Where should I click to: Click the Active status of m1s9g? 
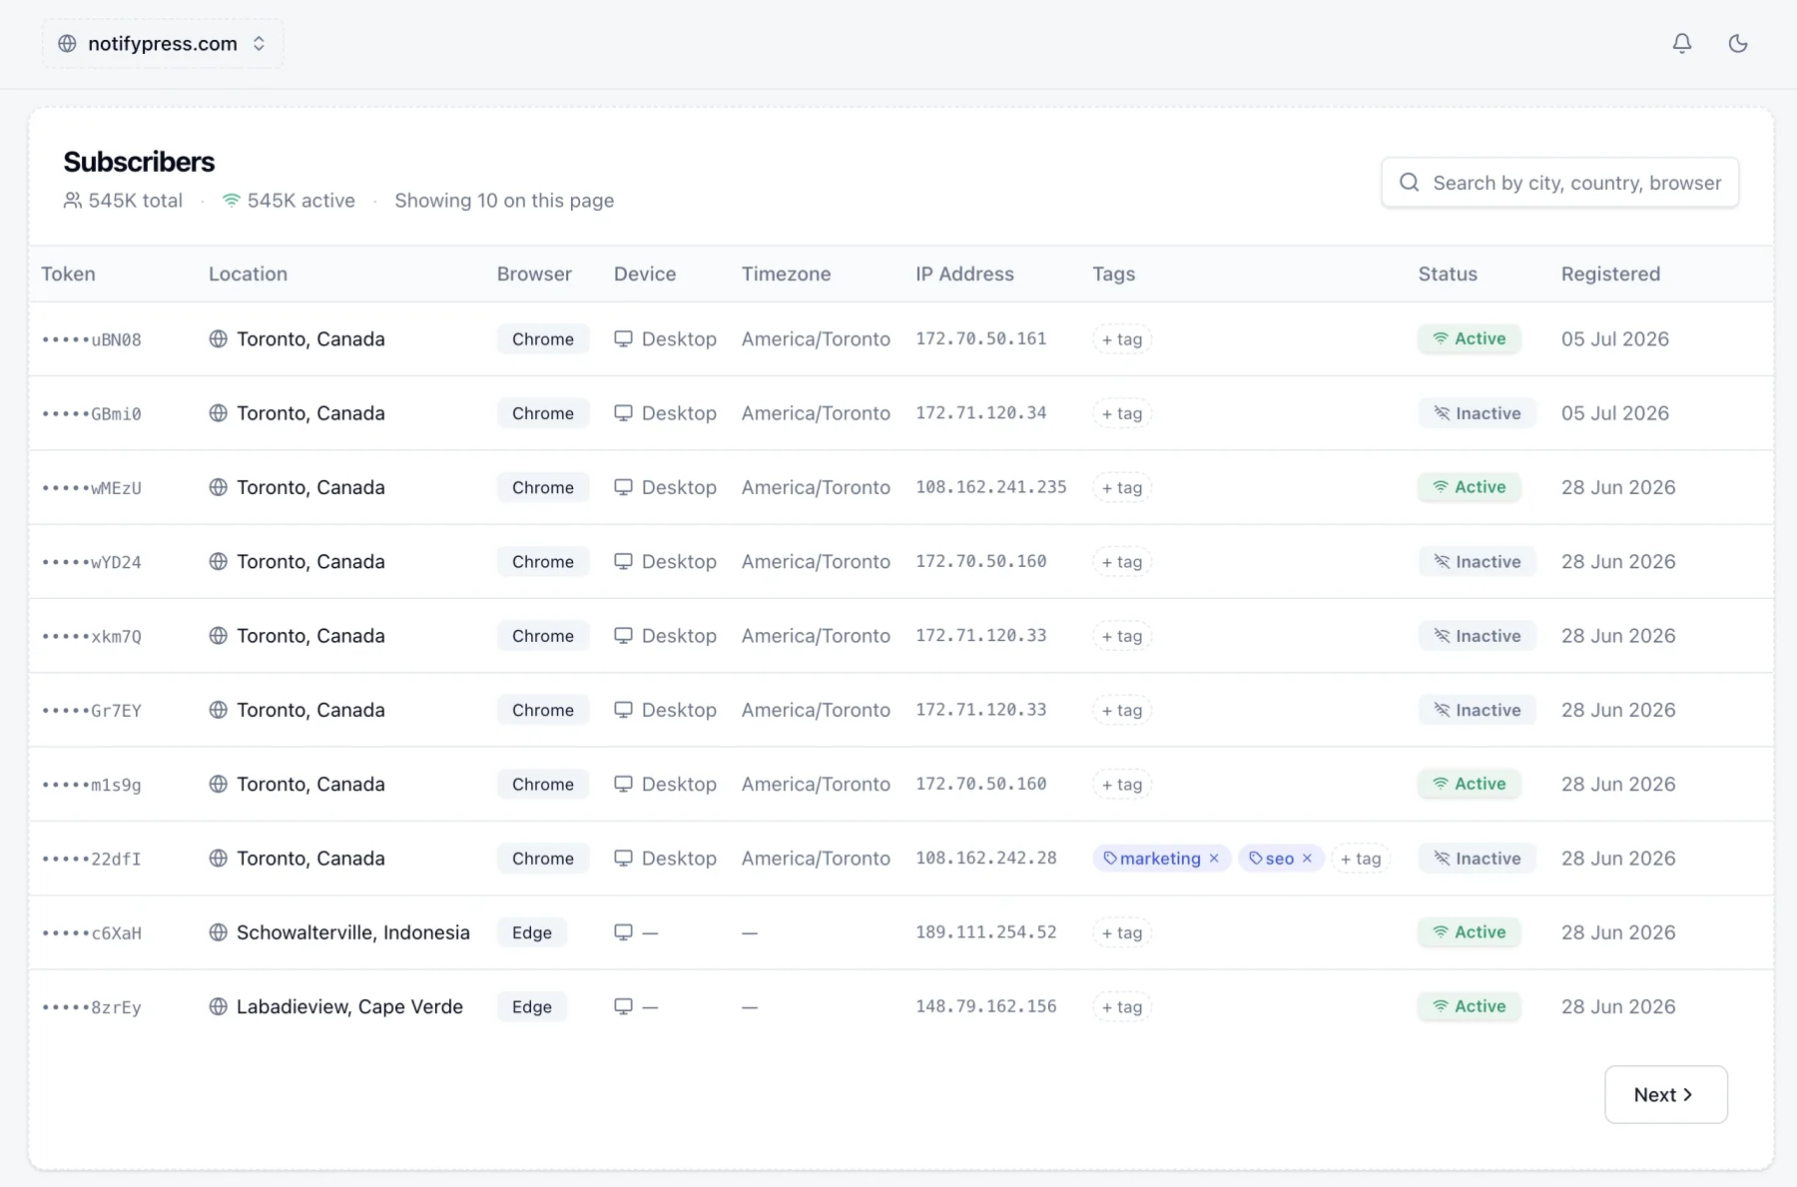pos(1470,784)
